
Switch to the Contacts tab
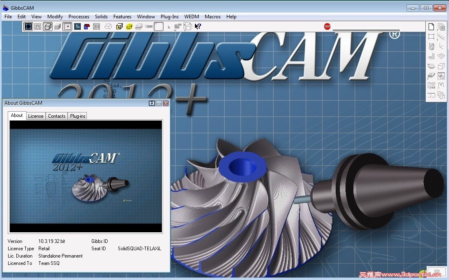(x=57, y=116)
